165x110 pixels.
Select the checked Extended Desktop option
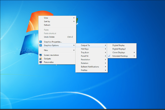click(120, 56)
